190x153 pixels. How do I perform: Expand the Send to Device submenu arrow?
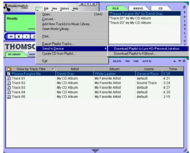(106, 48)
